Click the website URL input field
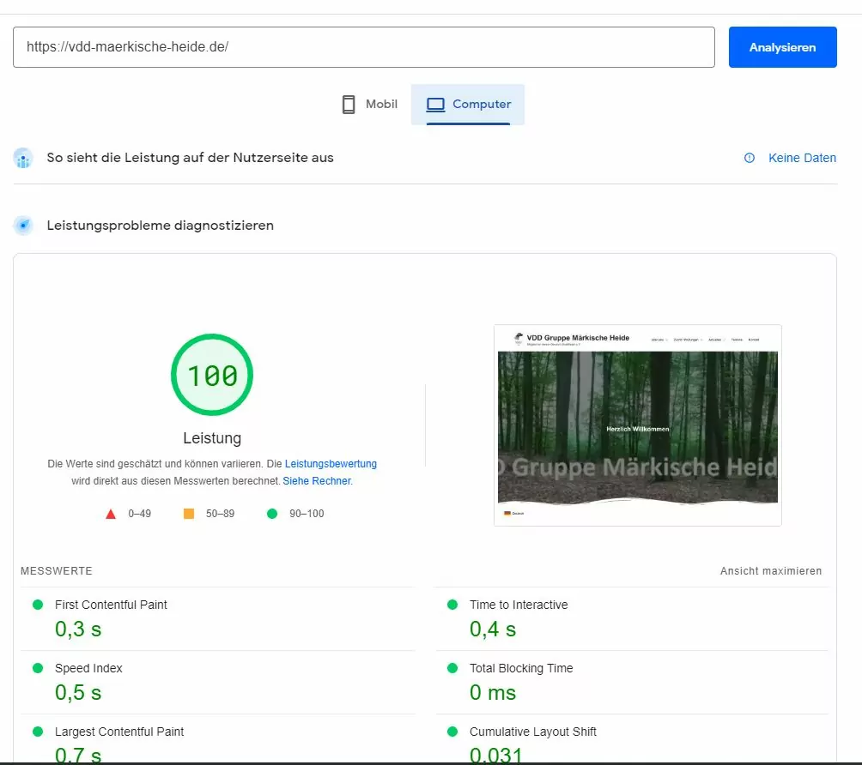Image resolution: width=862 pixels, height=765 pixels. 363,47
